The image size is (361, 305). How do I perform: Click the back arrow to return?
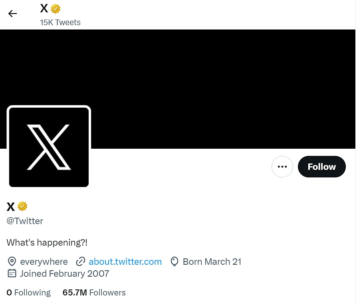(12, 13)
